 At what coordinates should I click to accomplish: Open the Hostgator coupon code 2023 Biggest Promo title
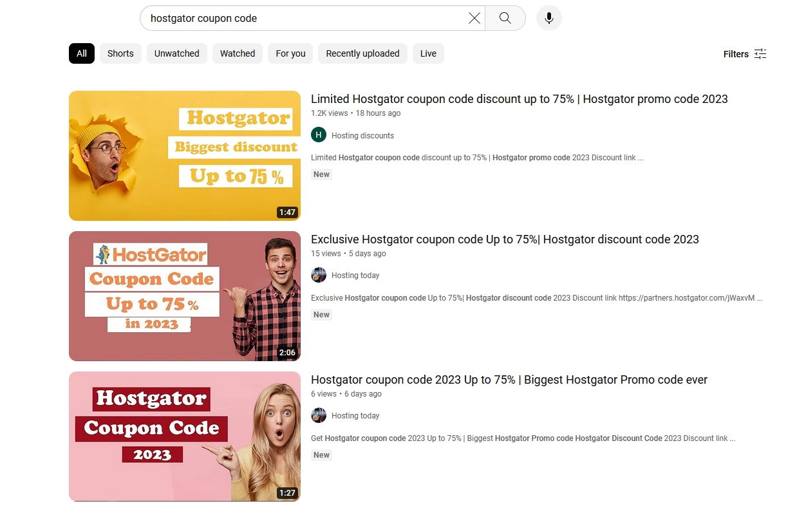click(x=509, y=380)
